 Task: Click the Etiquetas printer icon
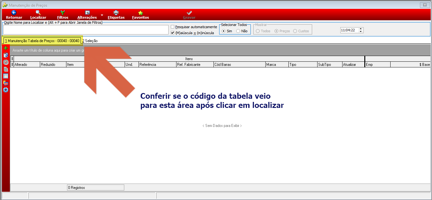pyautogui.click(x=116, y=13)
